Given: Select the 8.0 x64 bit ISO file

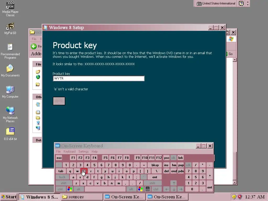Looking at the screenshot, I should click(x=10, y=134).
